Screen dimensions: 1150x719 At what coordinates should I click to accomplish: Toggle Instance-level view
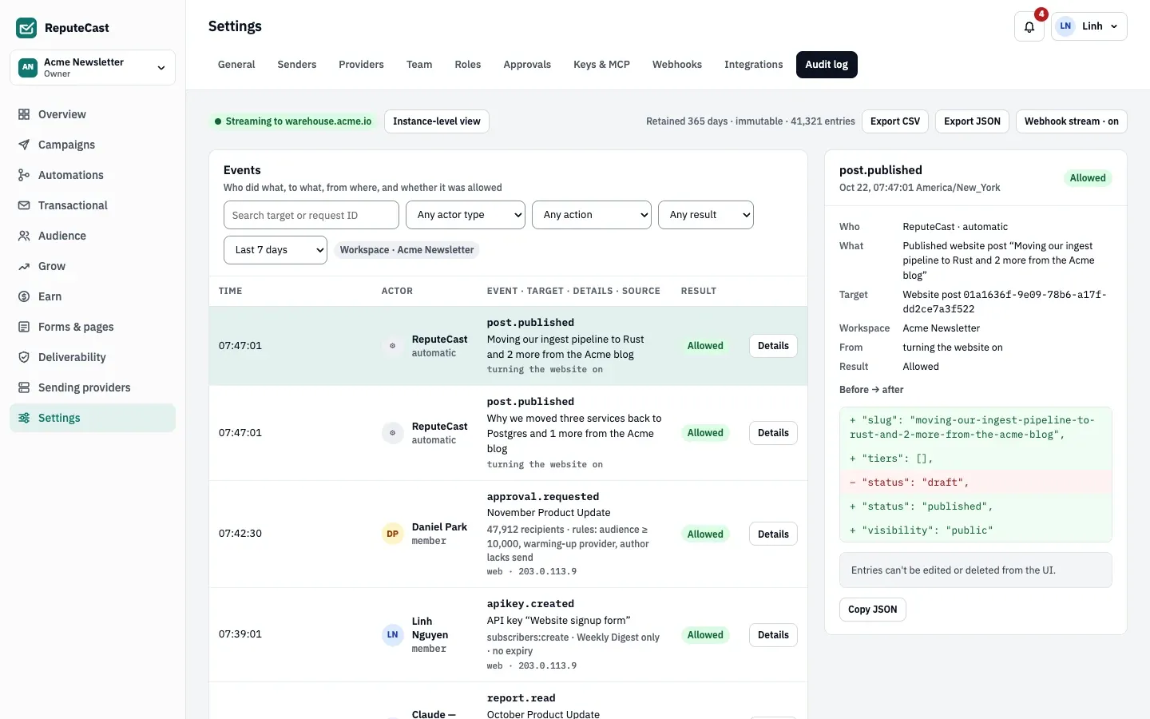(437, 121)
